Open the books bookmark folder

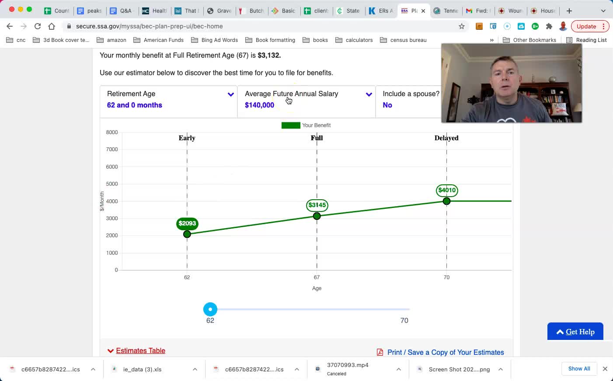pyautogui.click(x=315, y=40)
